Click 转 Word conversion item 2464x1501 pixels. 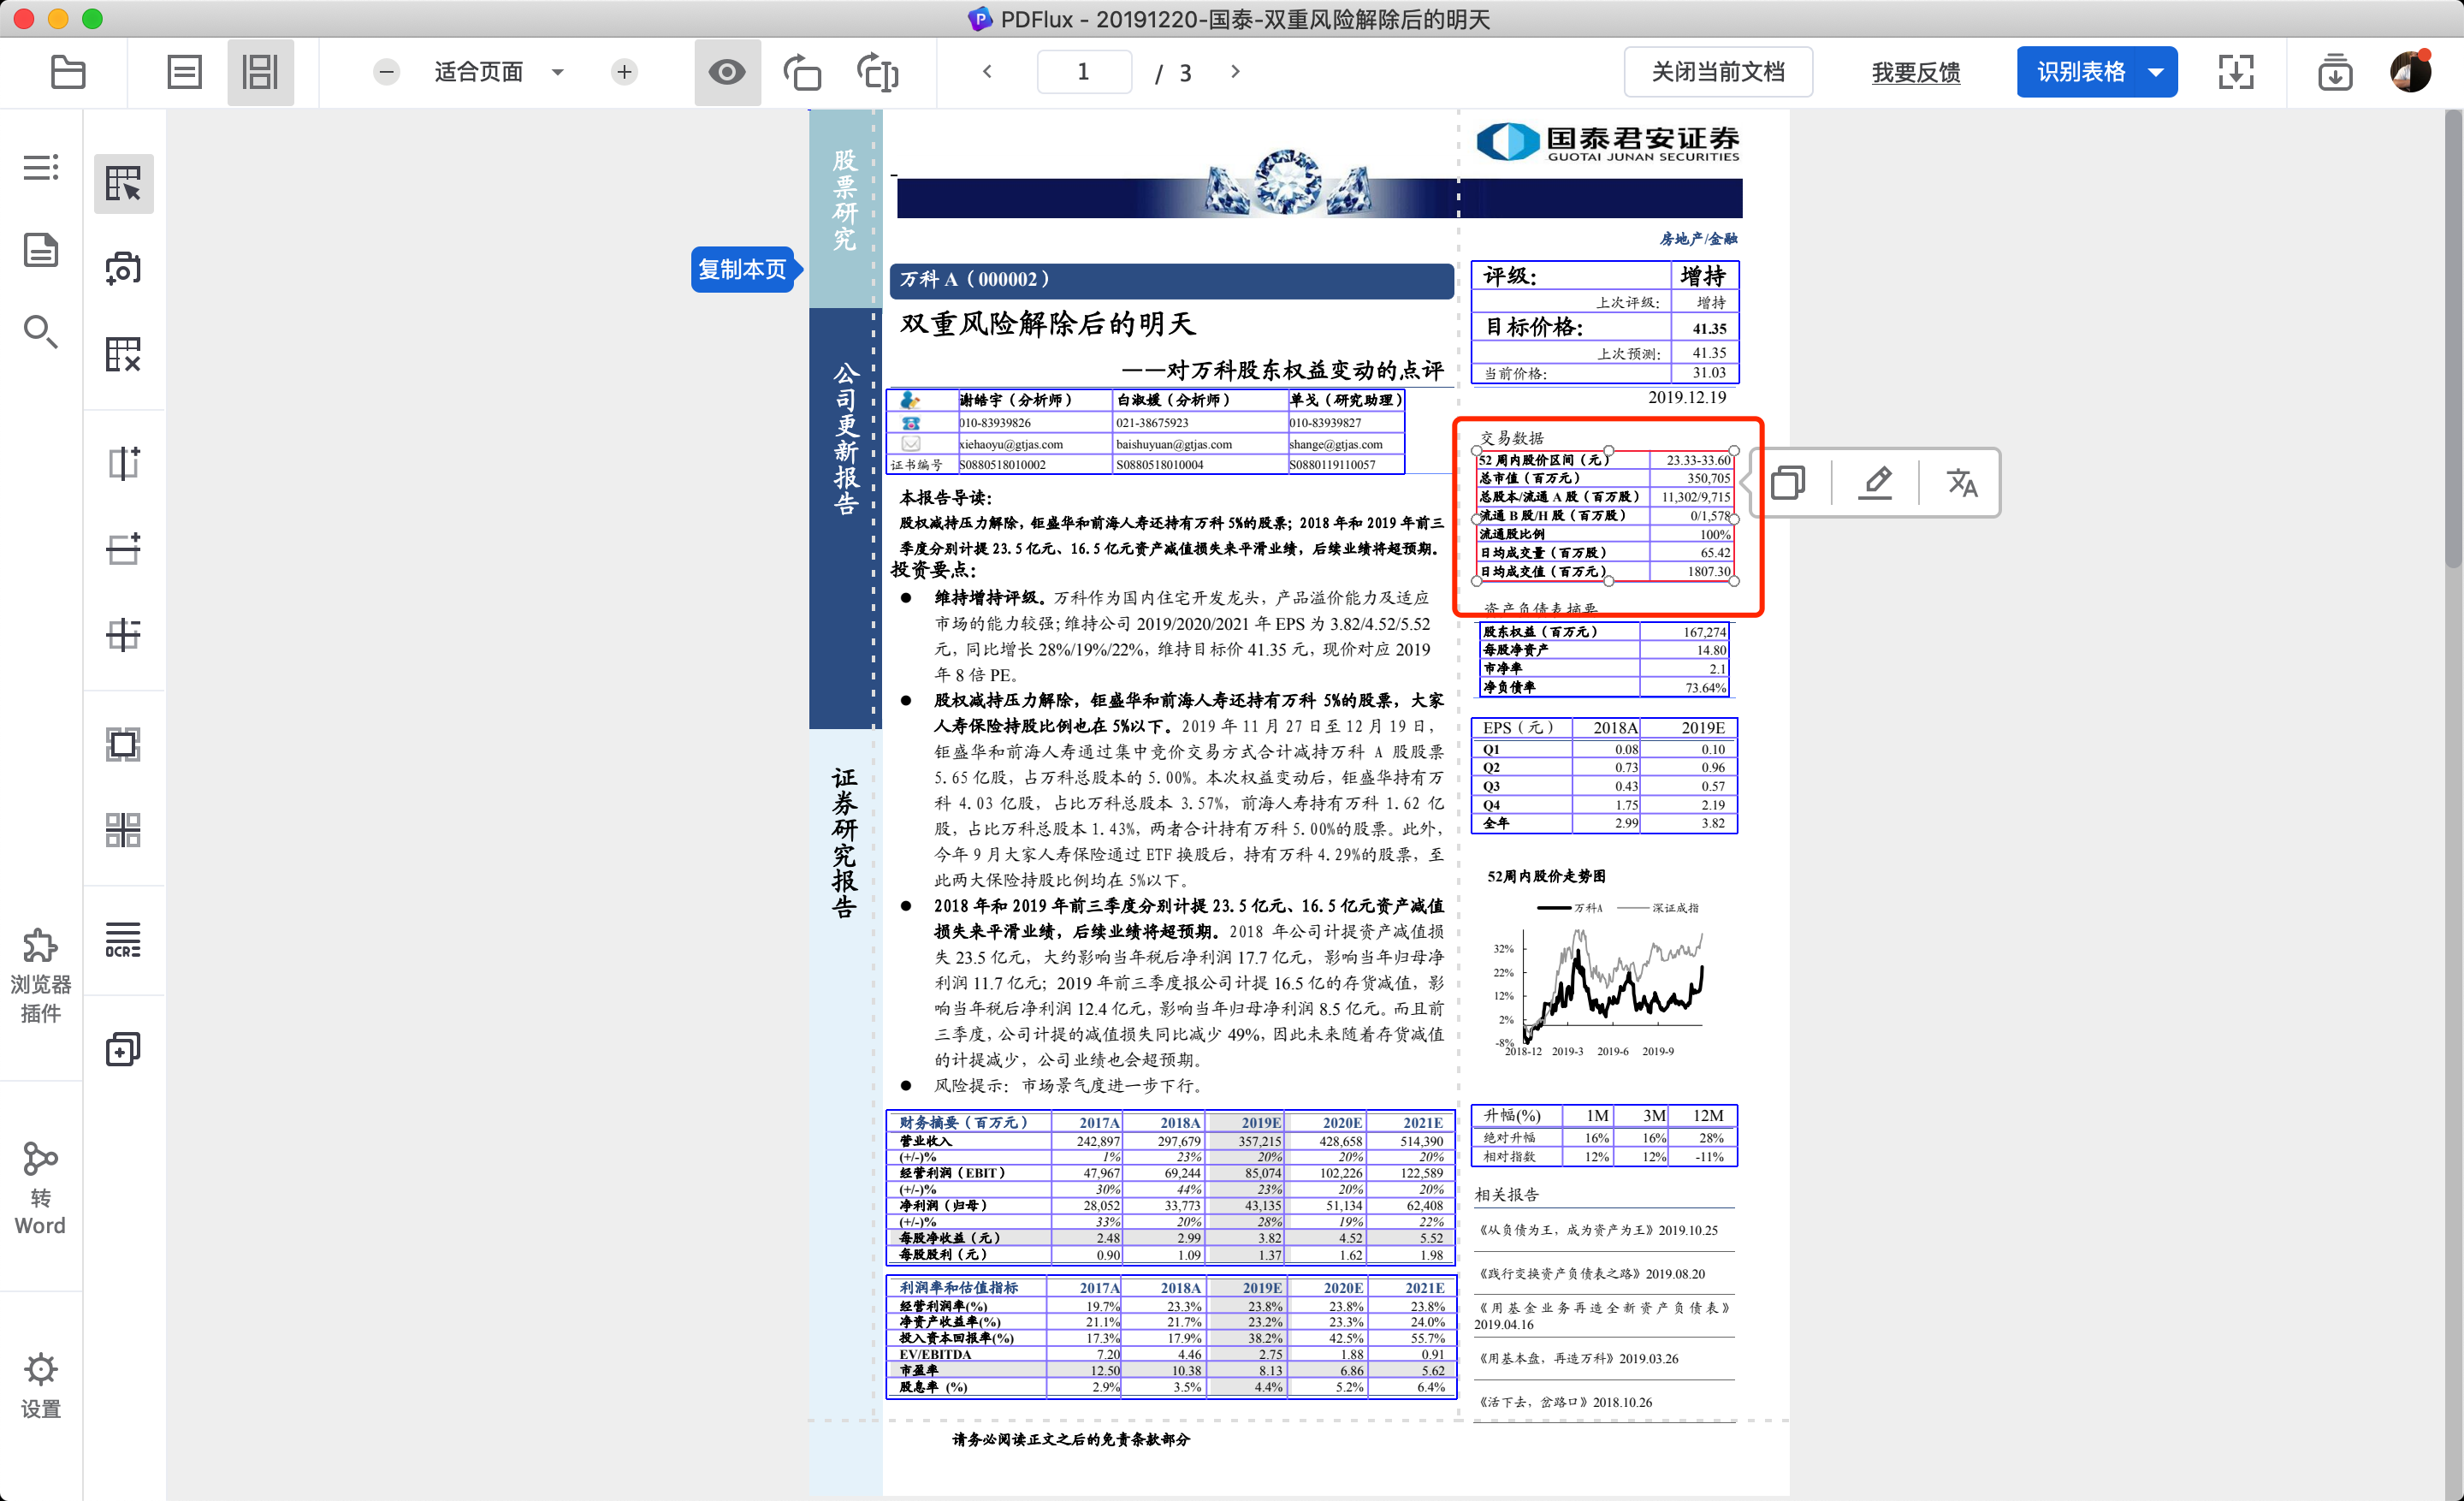(x=41, y=1189)
